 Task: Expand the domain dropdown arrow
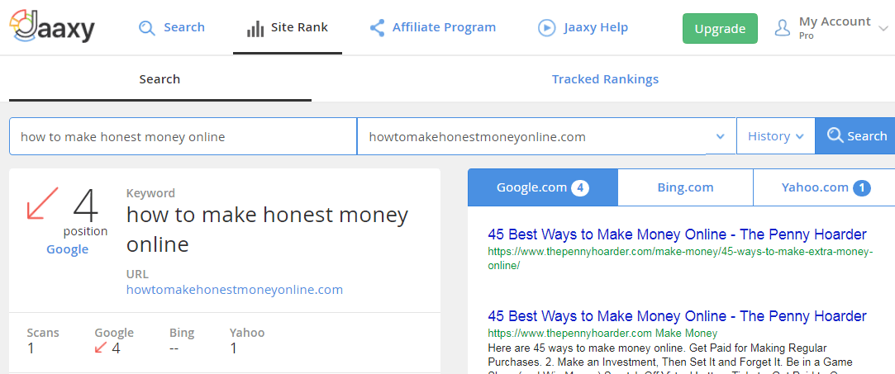pos(721,136)
